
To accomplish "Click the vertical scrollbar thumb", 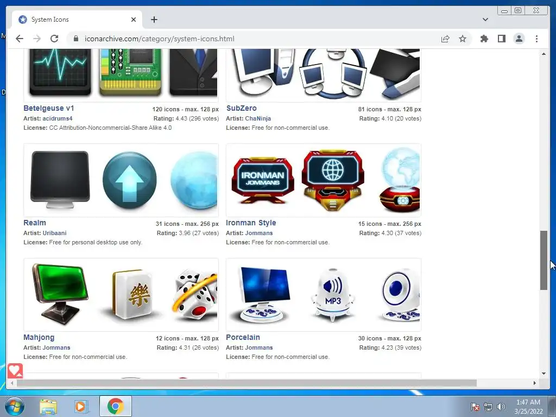I will [x=544, y=260].
